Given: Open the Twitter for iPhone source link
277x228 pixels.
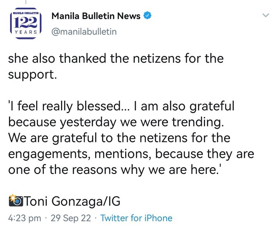Looking at the screenshot, I should pos(136,218).
